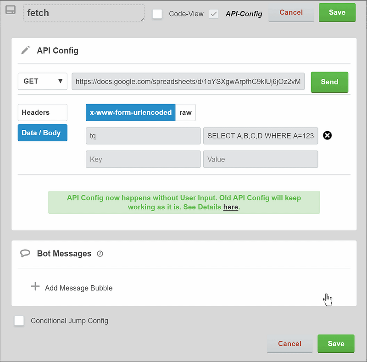Switch to the Headers tab

coord(43,112)
